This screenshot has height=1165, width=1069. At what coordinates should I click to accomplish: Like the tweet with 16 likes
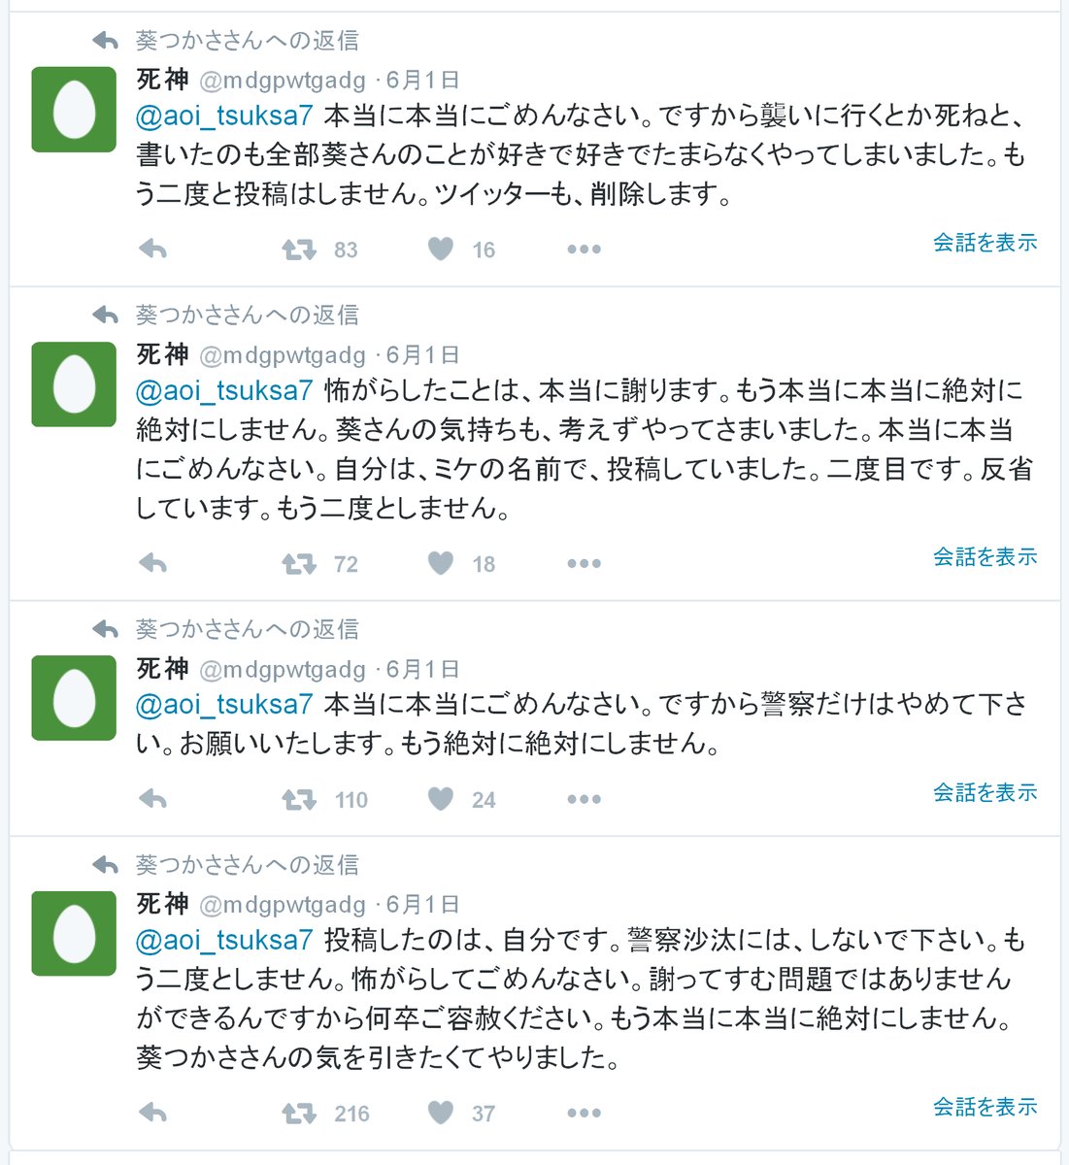coord(441,250)
